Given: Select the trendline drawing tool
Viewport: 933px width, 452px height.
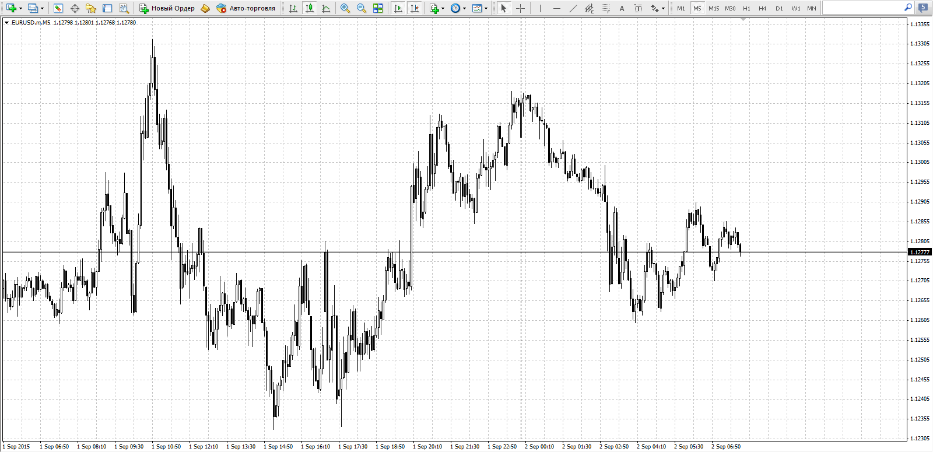Looking at the screenshot, I should [x=573, y=8].
